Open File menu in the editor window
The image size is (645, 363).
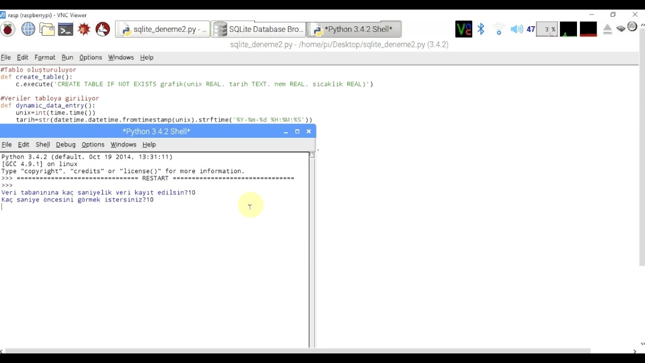coord(6,57)
